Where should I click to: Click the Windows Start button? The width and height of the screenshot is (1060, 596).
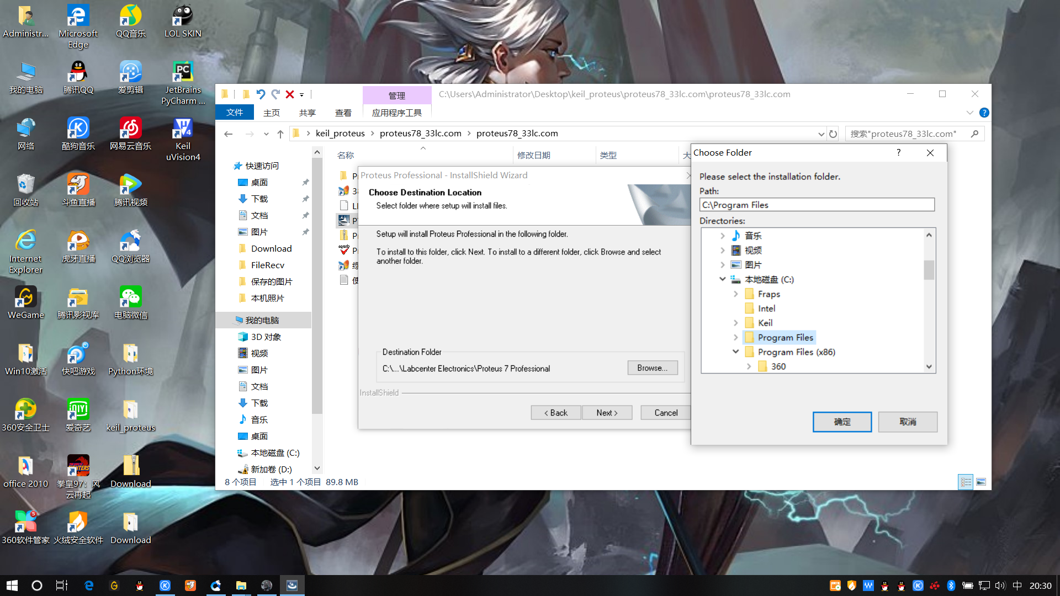pyautogui.click(x=12, y=586)
